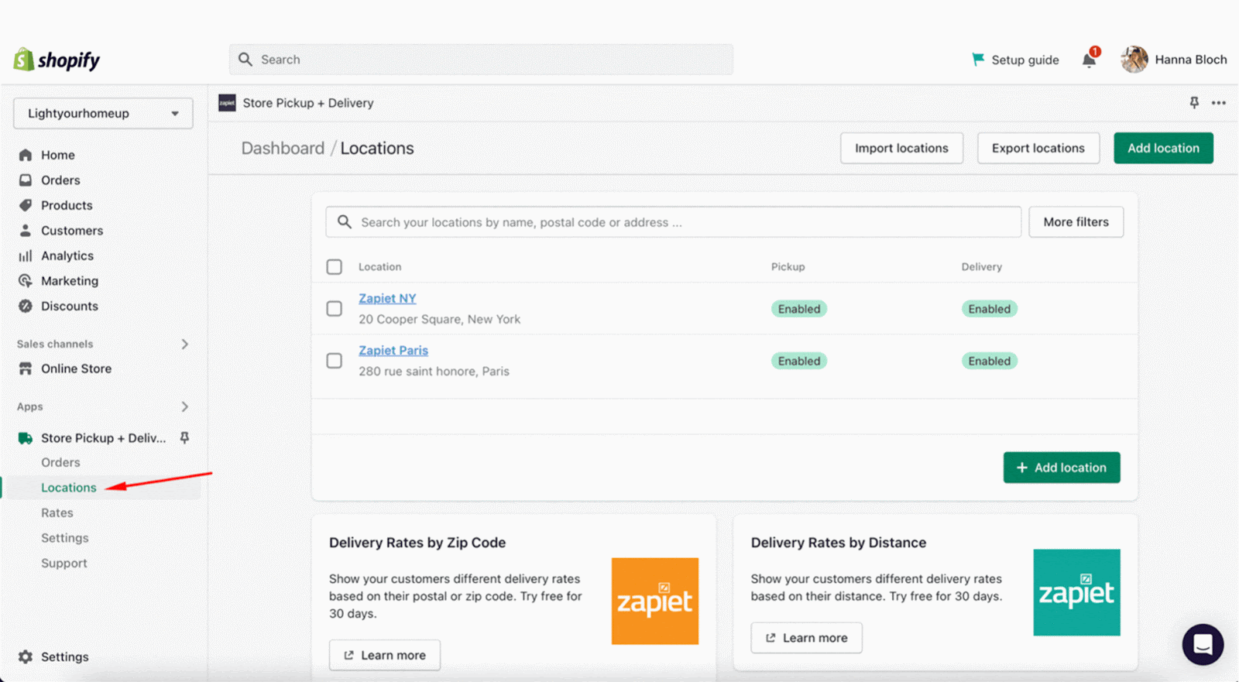Open the notifications bell

(x=1090, y=60)
